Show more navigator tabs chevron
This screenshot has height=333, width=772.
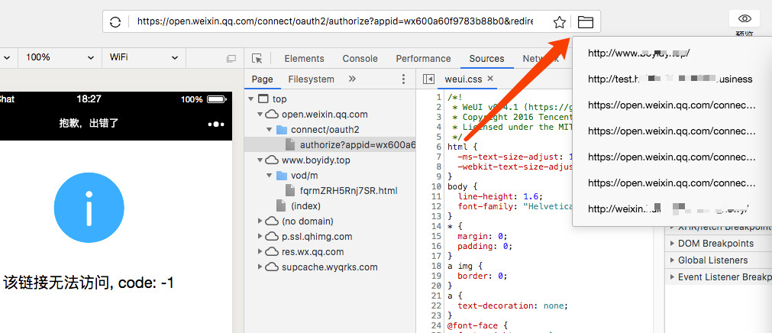(352, 79)
